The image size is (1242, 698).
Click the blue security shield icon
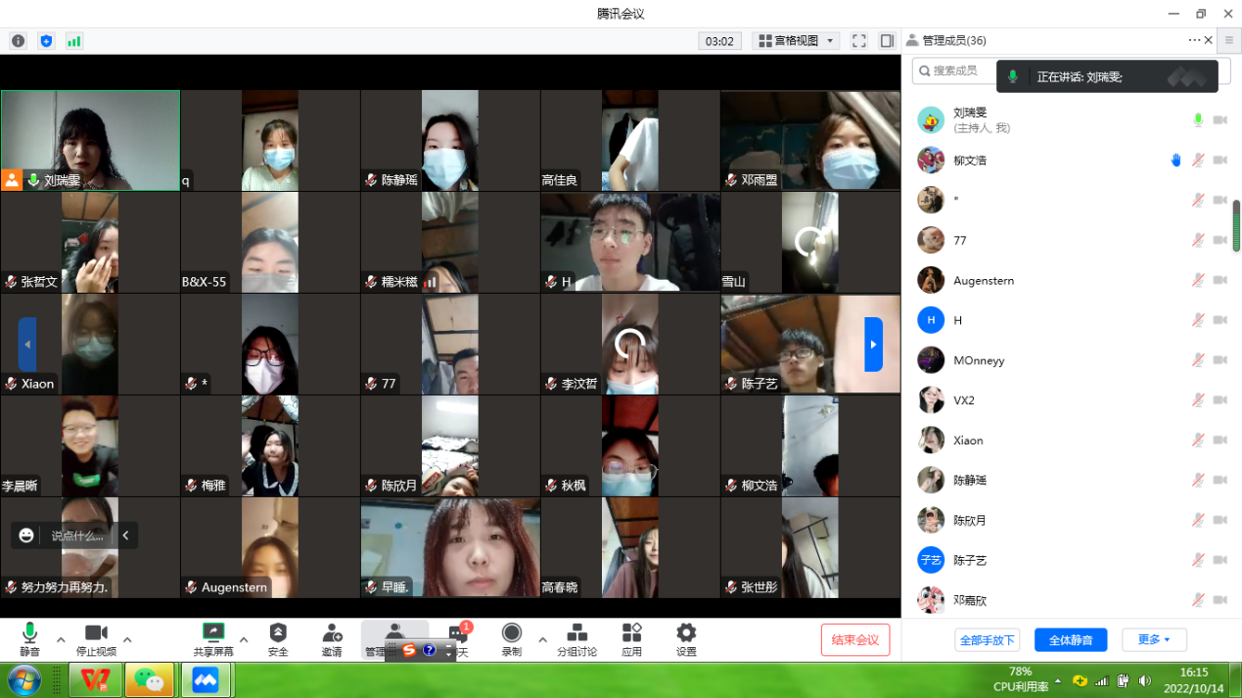pyautogui.click(x=46, y=41)
